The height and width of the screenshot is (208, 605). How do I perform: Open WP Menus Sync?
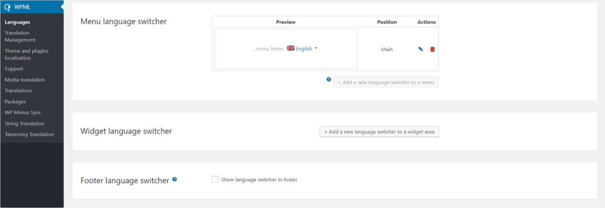23,113
